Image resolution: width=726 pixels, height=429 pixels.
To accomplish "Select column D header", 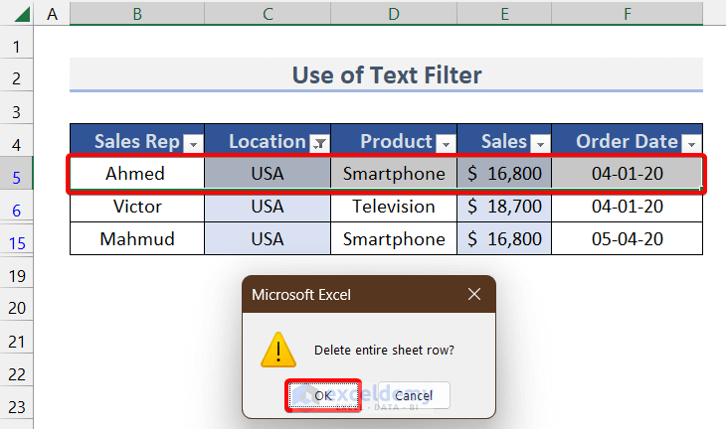I will pyautogui.click(x=394, y=13).
